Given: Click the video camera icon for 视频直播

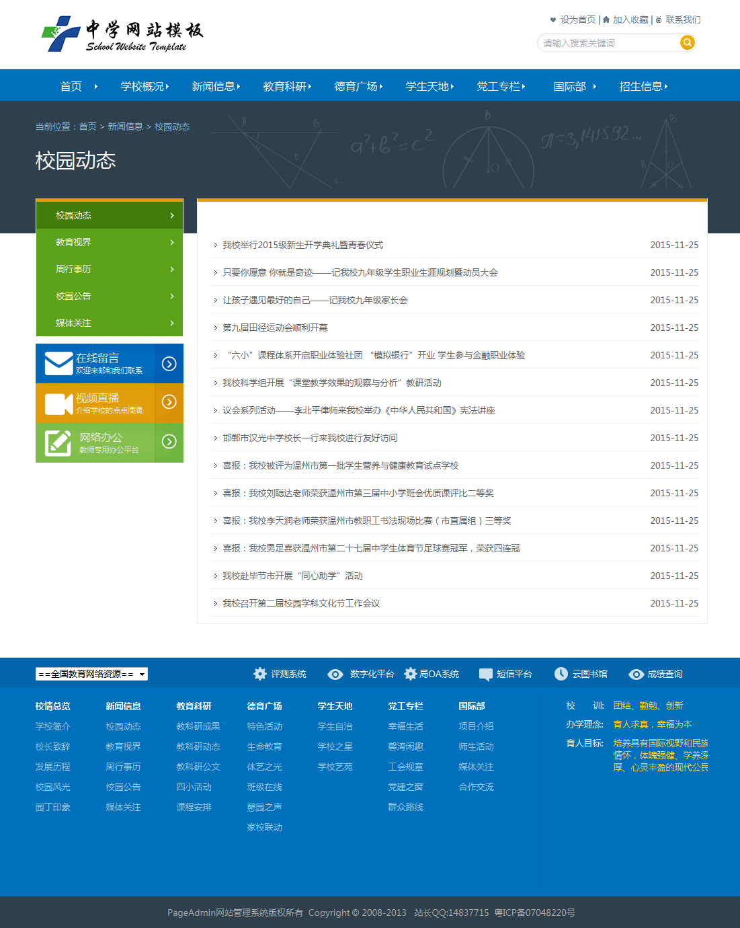Looking at the screenshot, I should 58,403.
